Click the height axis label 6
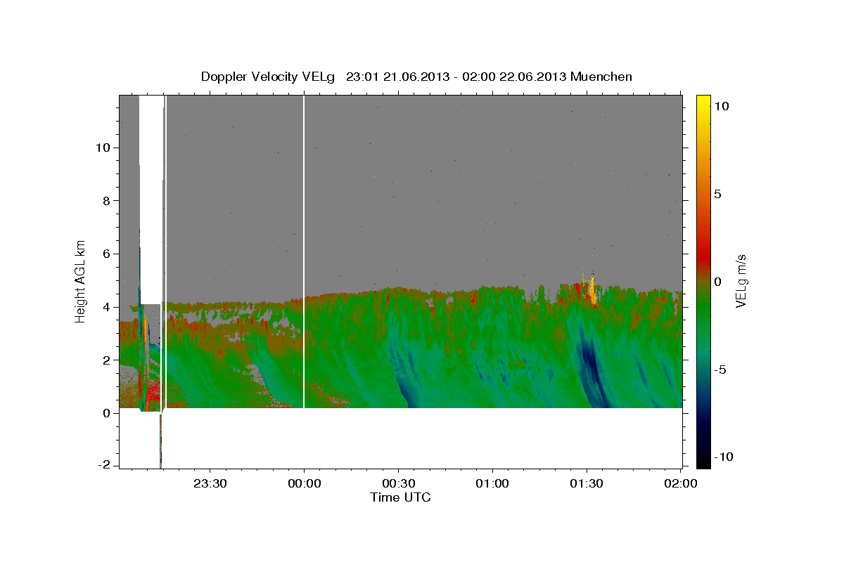This screenshot has height=562, width=844. pos(107,254)
